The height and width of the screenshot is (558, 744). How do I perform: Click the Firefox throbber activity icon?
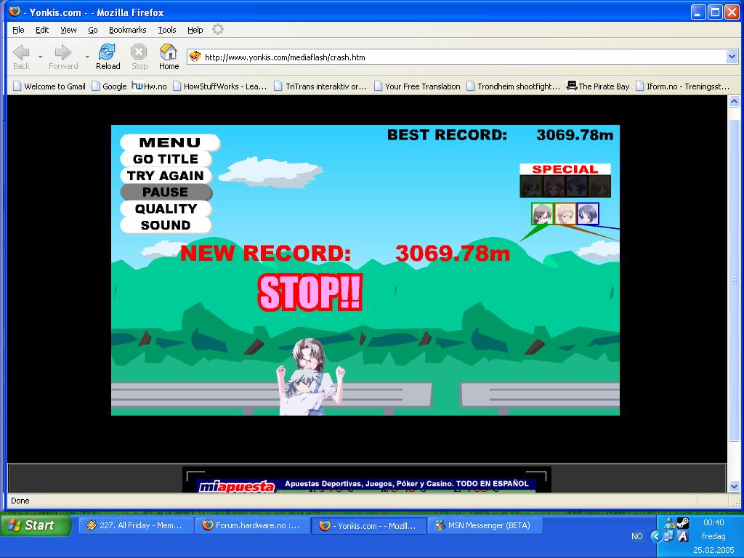tap(218, 29)
